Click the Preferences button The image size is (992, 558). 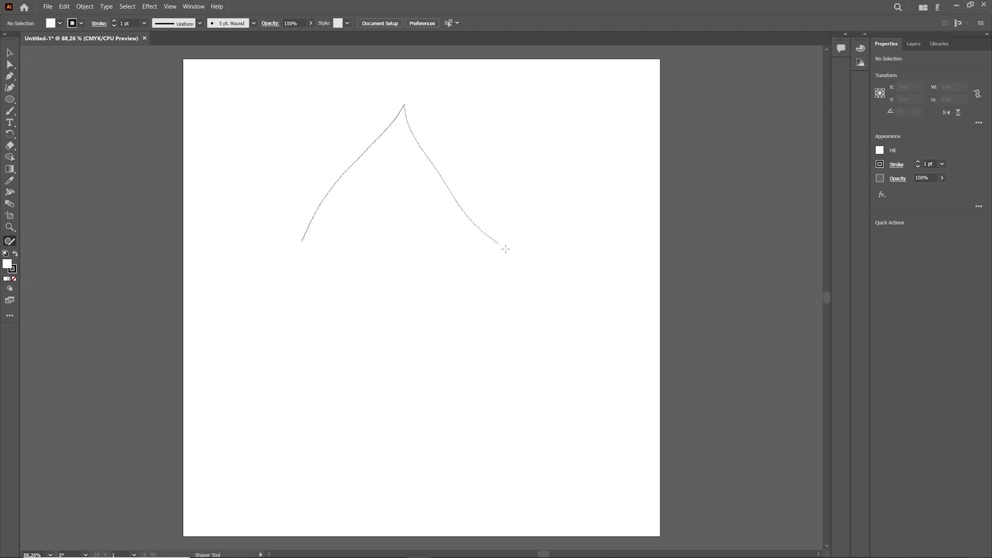point(422,23)
